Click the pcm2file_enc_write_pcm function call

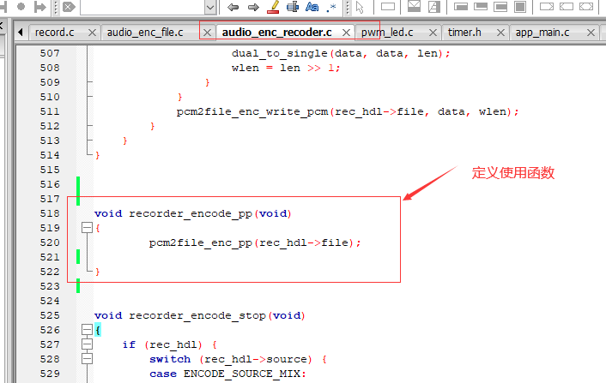coord(252,112)
